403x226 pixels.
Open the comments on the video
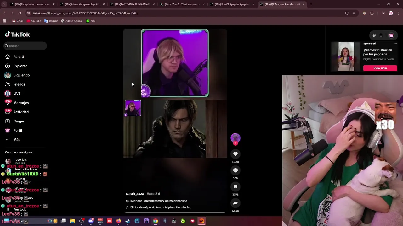click(x=236, y=170)
